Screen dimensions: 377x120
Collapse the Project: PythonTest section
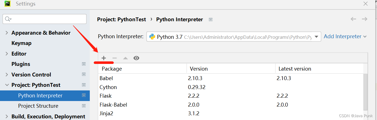coord(7,85)
